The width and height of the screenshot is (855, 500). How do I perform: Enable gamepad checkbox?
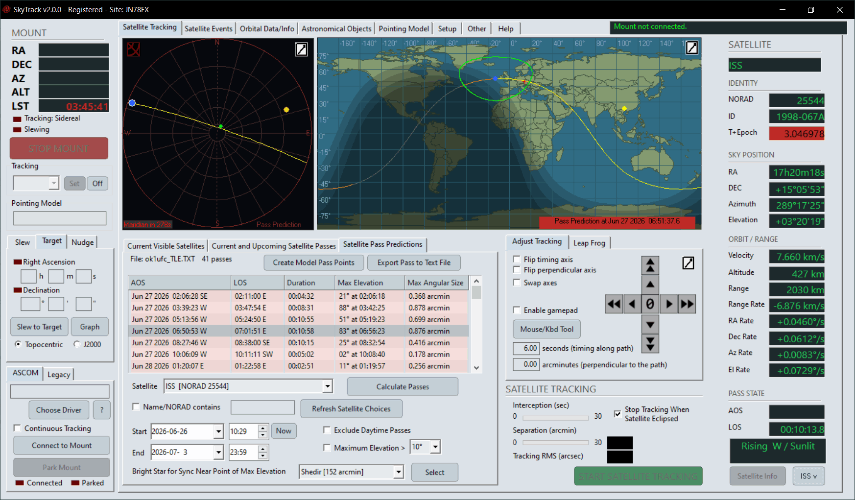click(517, 310)
